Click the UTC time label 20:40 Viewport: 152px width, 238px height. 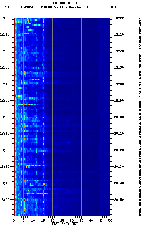click(x=119, y=183)
